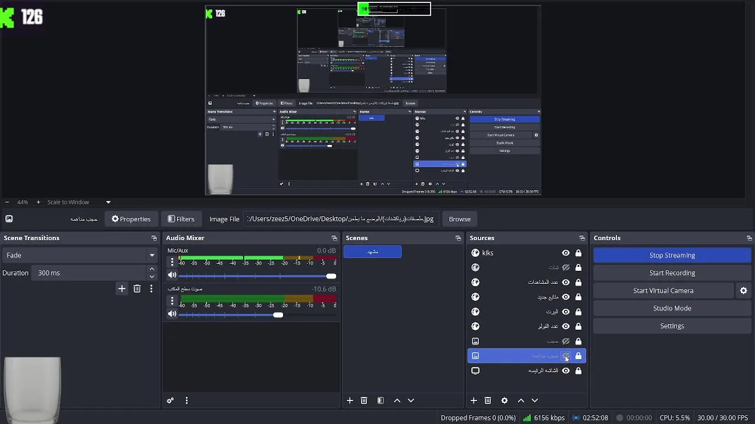Click Start Recording
755x424 pixels.
tap(672, 273)
